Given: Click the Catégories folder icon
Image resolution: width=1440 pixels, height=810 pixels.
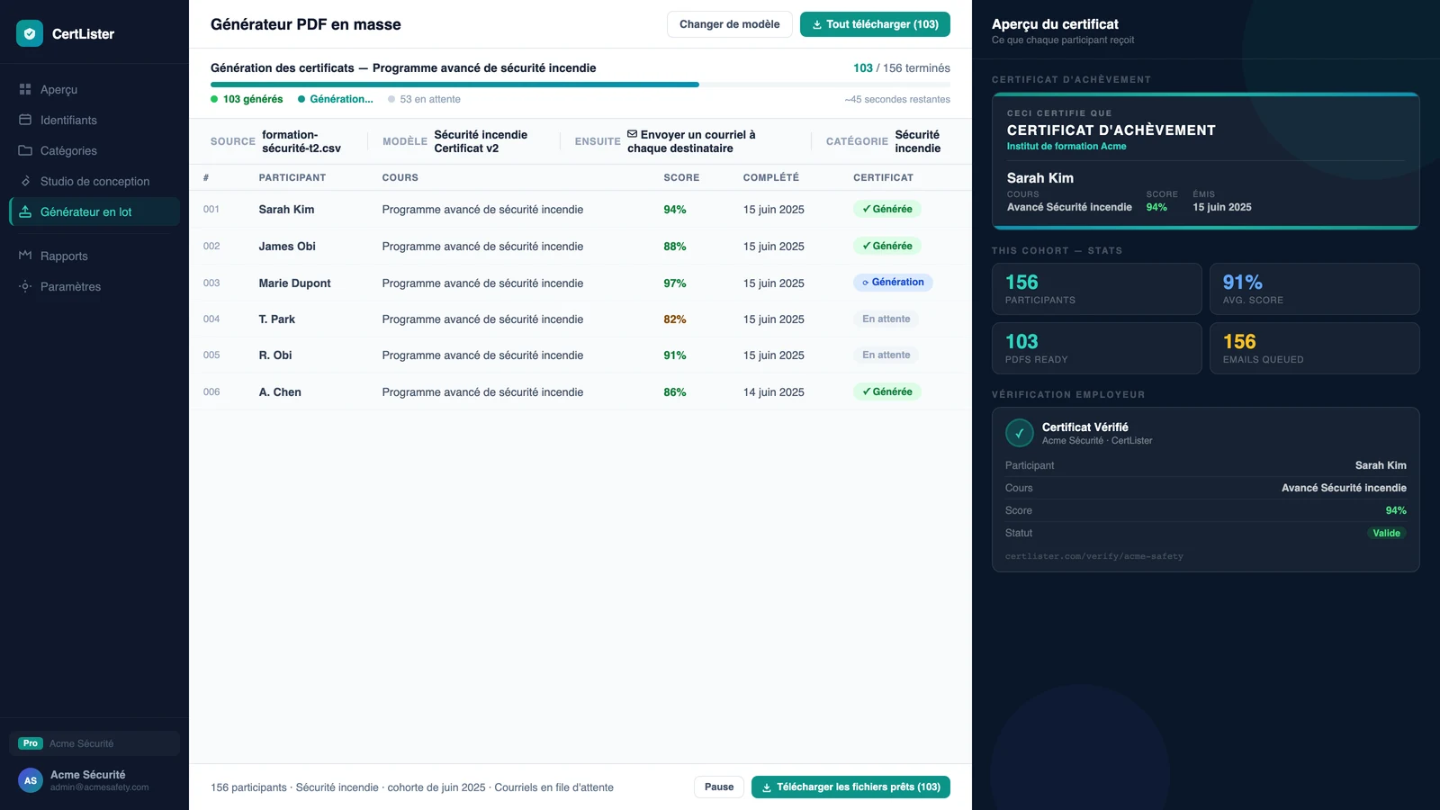Looking at the screenshot, I should (x=25, y=150).
